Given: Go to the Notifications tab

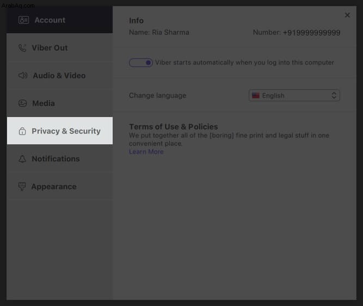Looking at the screenshot, I should (60, 159).
